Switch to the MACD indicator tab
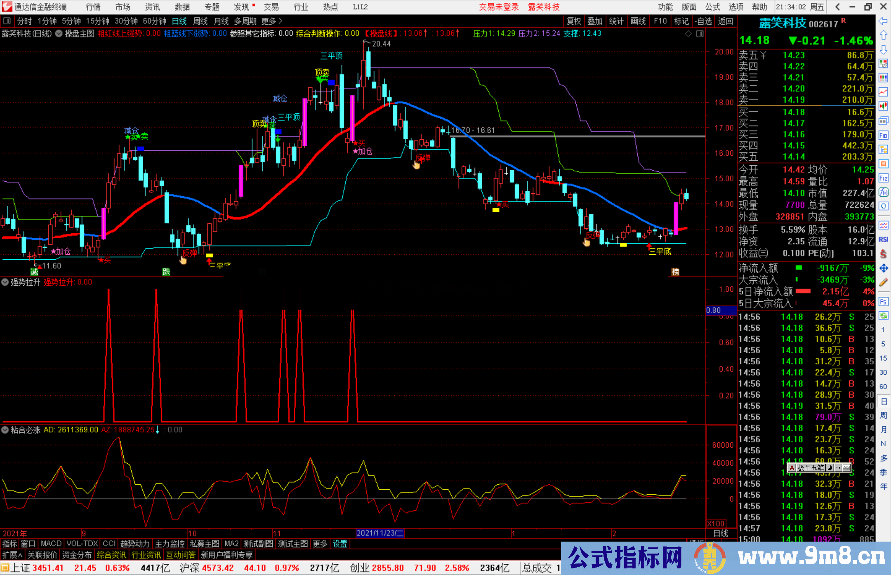 [51, 544]
